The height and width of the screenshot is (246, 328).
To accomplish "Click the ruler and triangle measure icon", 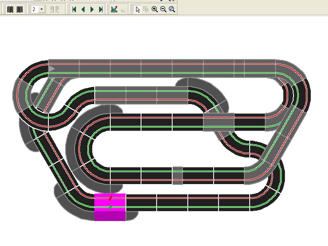I will [x=114, y=9].
